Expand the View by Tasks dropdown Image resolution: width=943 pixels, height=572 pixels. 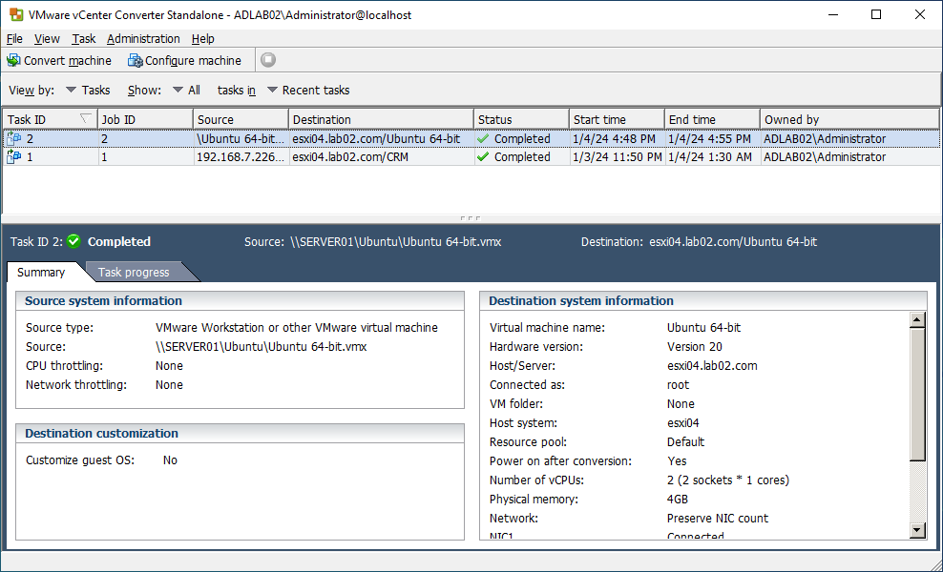(88, 91)
